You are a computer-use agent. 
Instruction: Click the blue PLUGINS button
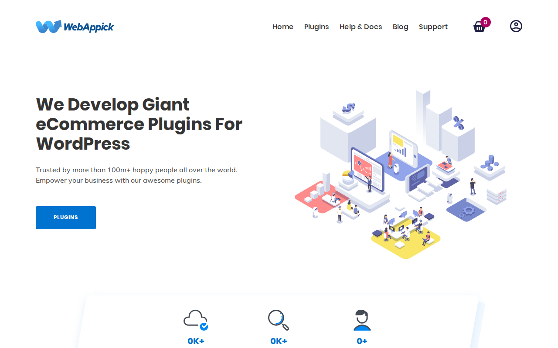point(66,217)
